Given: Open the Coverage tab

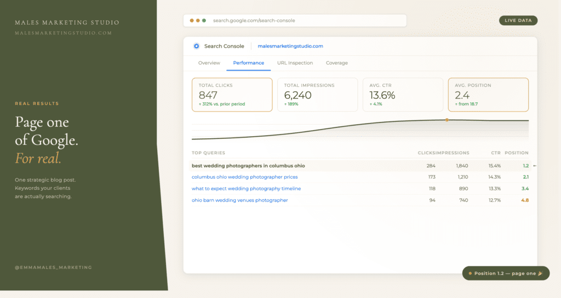Looking at the screenshot, I should click(337, 63).
